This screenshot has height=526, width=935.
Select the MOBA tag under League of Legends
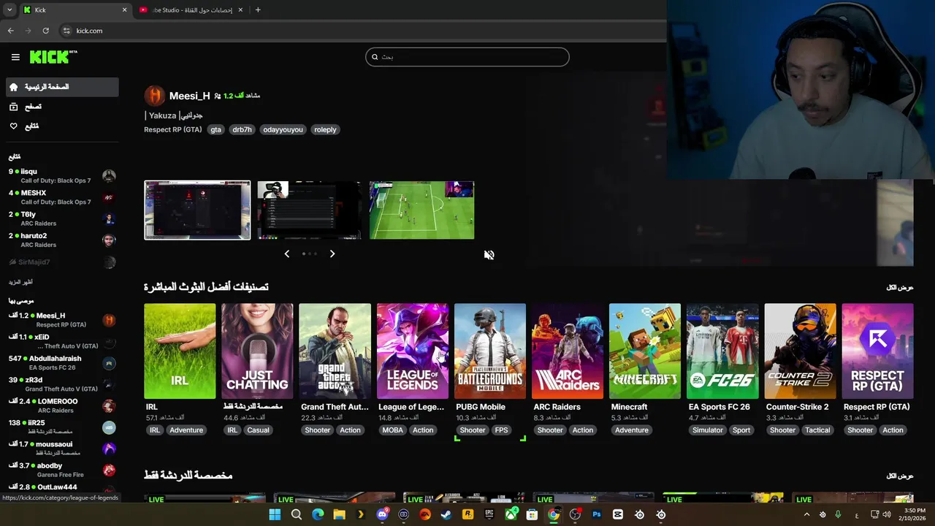click(x=393, y=430)
